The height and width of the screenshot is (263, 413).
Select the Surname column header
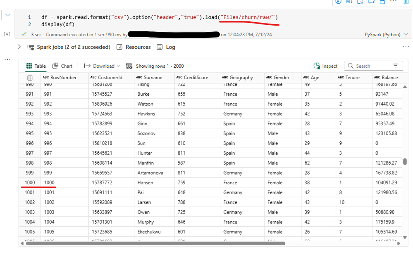(154, 78)
